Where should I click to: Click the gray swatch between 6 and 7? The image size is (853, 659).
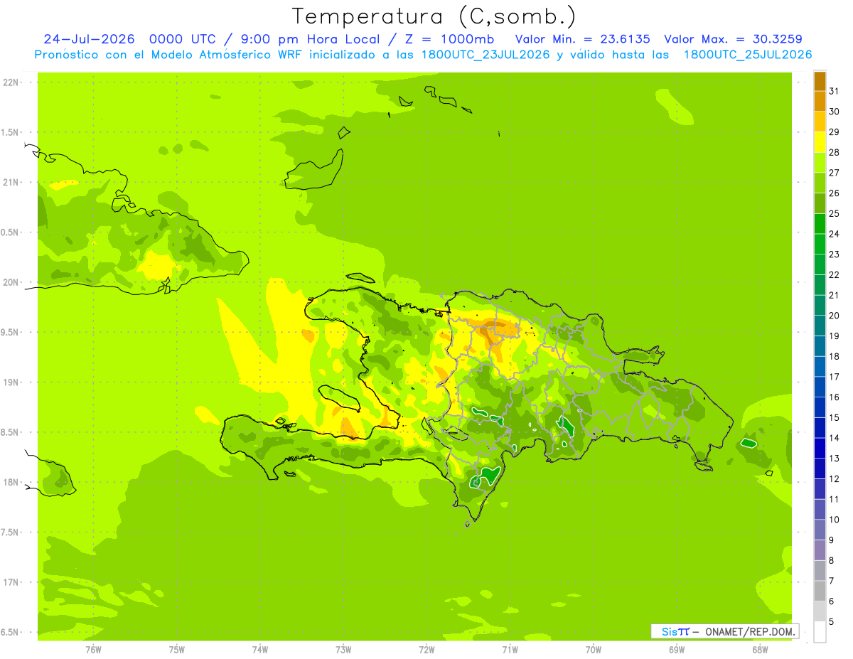click(820, 591)
